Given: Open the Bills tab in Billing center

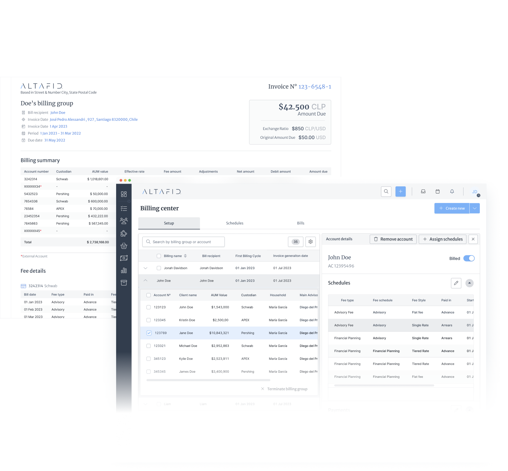Looking at the screenshot, I should coord(301,223).
